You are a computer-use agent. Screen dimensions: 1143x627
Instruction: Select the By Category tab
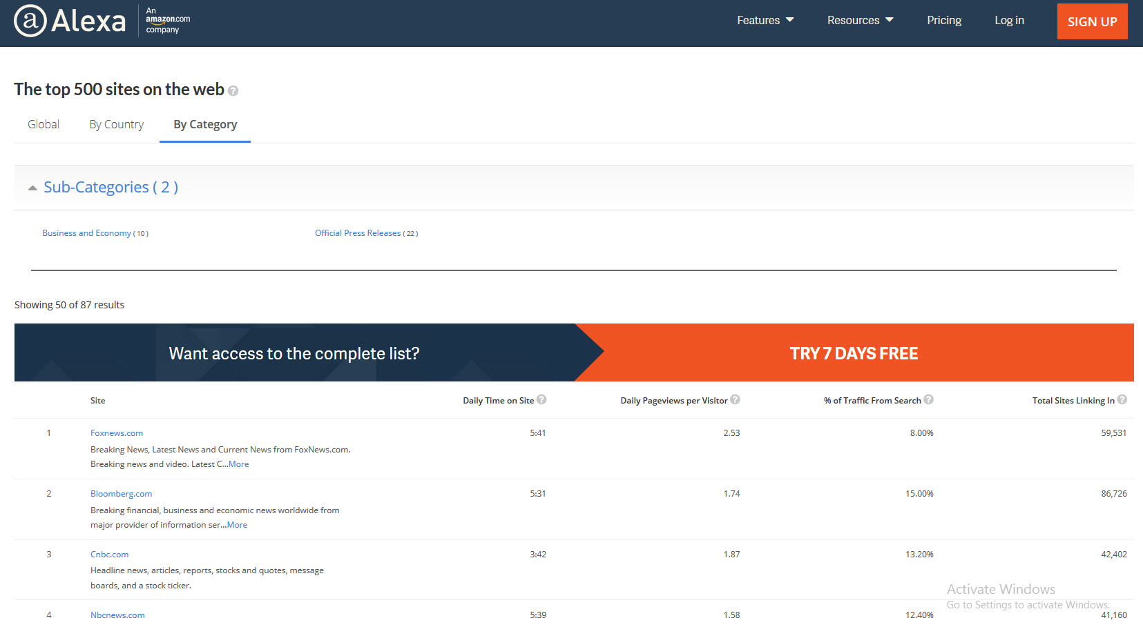(x=205, y=124)
